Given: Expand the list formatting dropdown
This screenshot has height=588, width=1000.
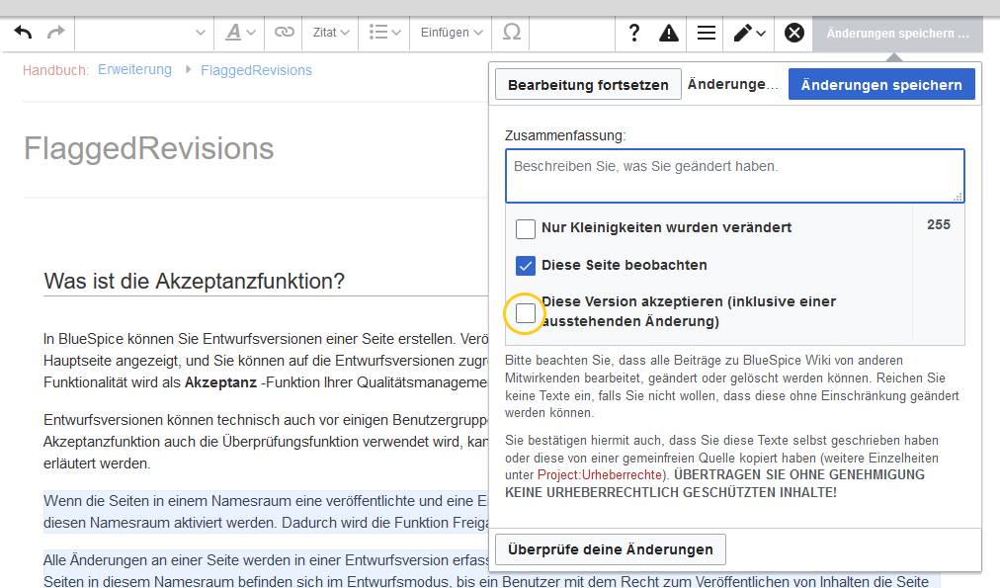Looking at the screenshot, I should (384, 33).
